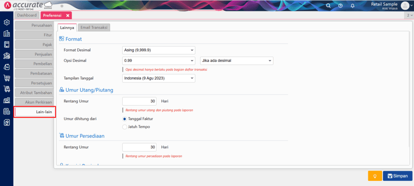
Task: Open the Format Desimal dropdown
Action: 159,50
